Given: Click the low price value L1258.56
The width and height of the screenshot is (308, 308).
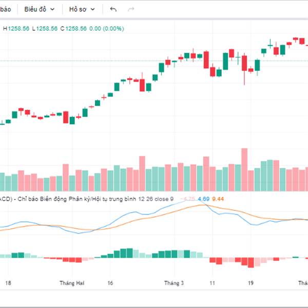Looking at the screenshot, I should [45, 29].
